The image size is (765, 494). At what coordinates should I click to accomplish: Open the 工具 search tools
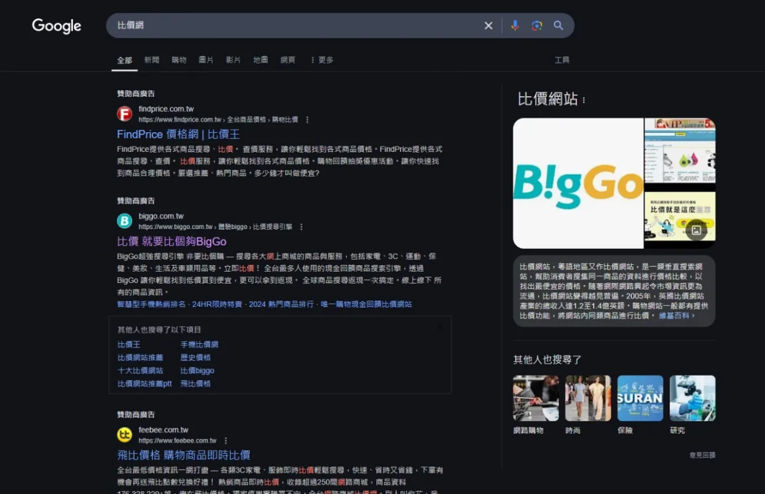562,60
